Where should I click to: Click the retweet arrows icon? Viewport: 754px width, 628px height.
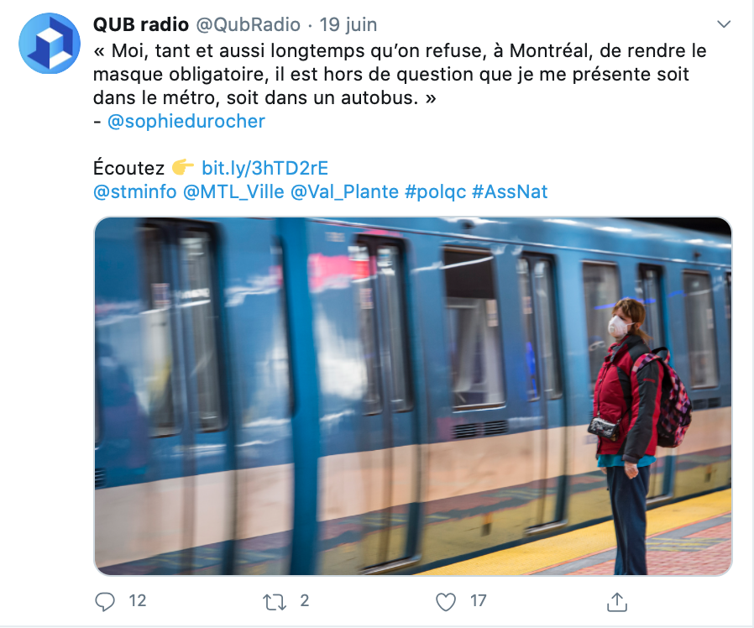click(x=275, y=602)
